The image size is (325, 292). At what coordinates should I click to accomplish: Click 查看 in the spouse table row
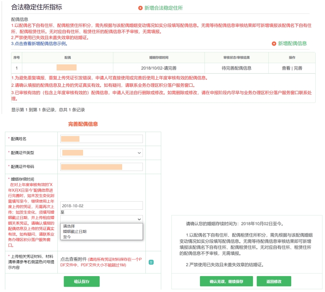286,68
